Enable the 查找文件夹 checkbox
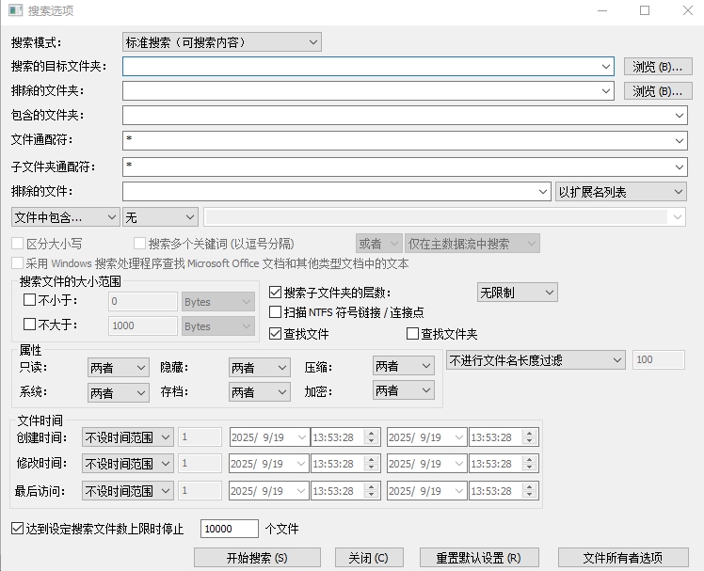This screenshot has height=571, width=704. pyautogui.click(x=412, y=334)
